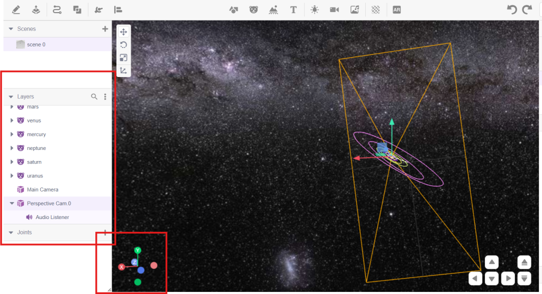This screenshot has width=542, height=294.
Task: Select the Audio Listener item
Action: coord(52,217)
